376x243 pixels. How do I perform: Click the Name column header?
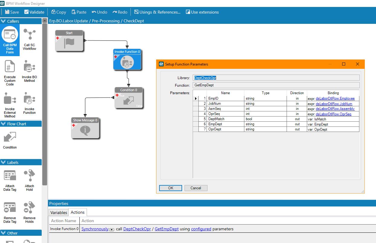point(225,93)
